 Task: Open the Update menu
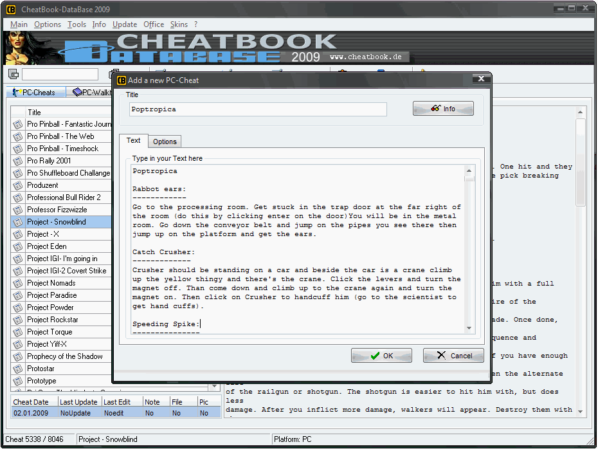coord(124,24)
